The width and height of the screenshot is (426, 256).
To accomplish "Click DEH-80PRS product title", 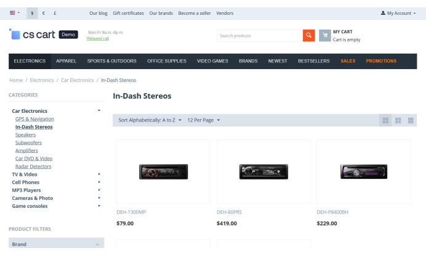I will tap(229, 212).
